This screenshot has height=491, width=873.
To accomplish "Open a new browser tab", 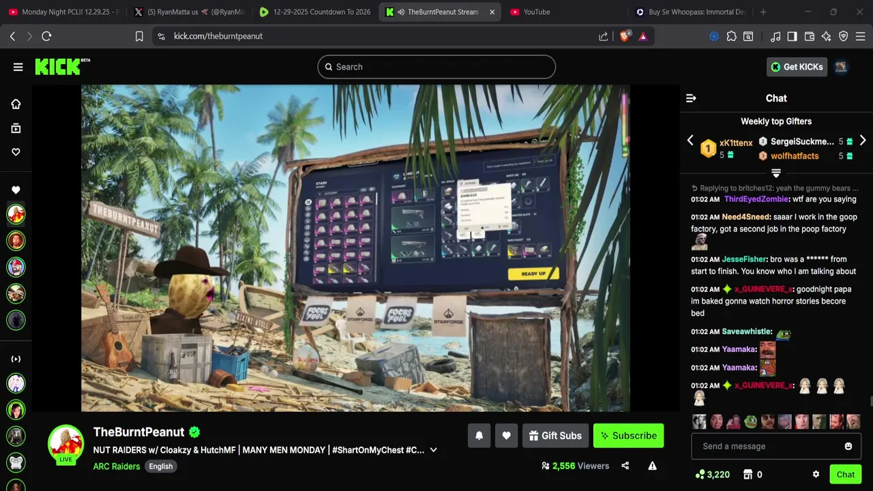I will [763, 12].
